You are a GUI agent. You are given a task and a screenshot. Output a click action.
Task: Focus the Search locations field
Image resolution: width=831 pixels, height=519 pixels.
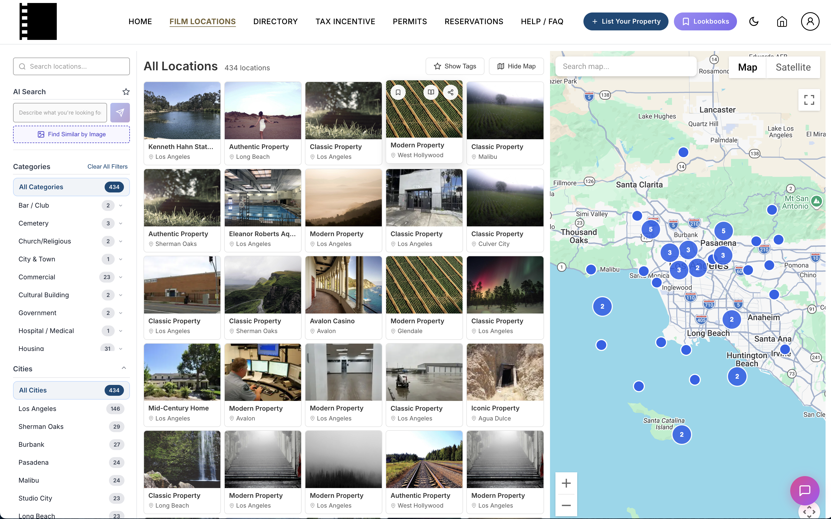[71, 66]
